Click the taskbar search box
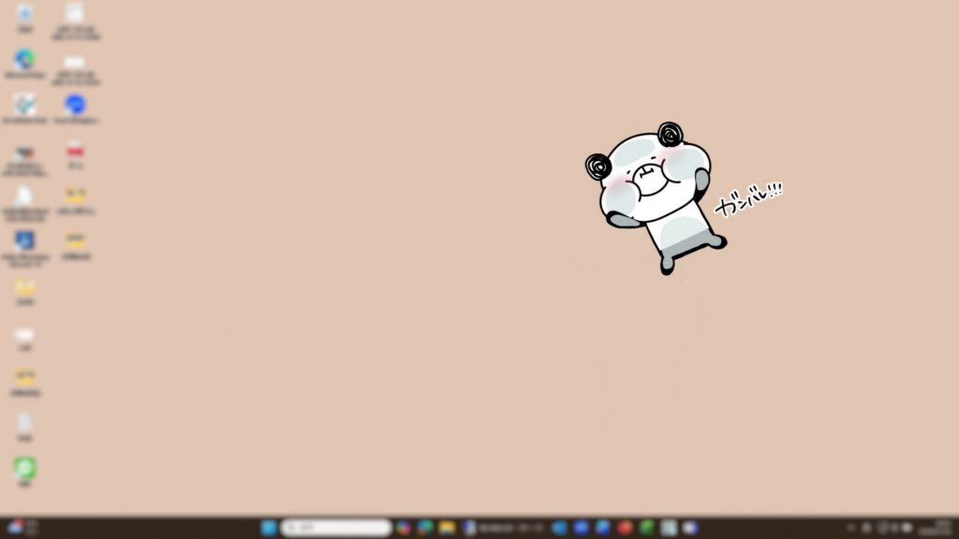Viewport: 959px width, 539px height. [x=336, y=528]
